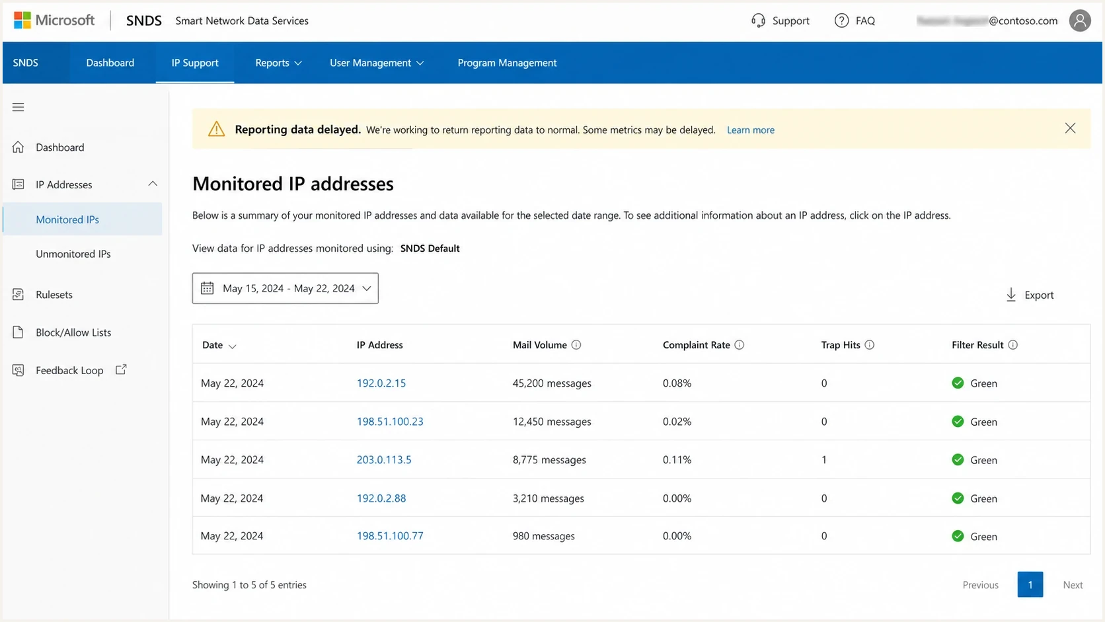
Task: Open the User Management dropdown menu
Action: (x=377, y=63)
